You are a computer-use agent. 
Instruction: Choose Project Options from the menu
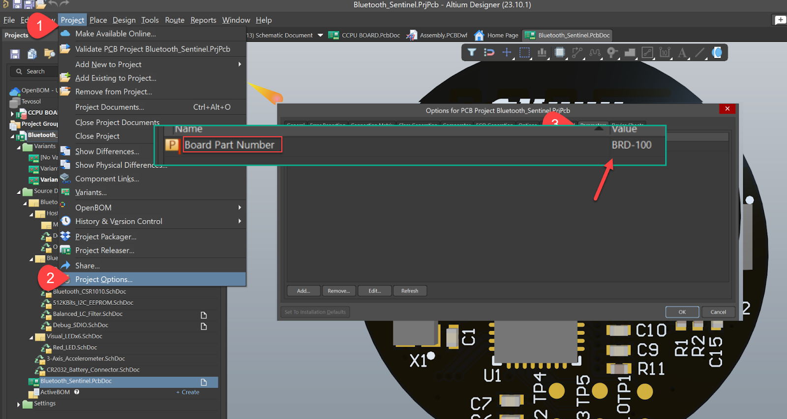tap(104, 279)
